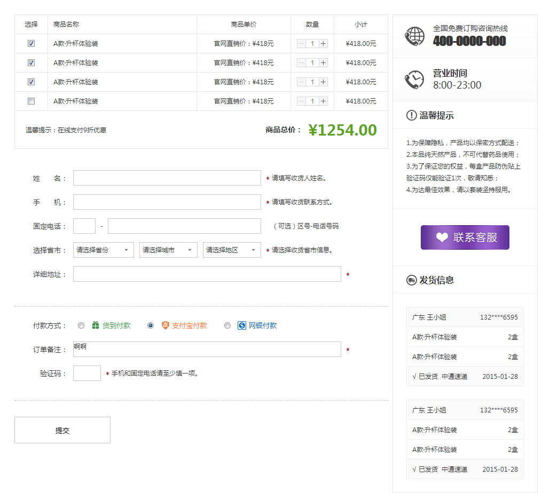Click the globe phone hotline icon
The width and height of the screenshot is (558, 493).
tap(414, 36)
